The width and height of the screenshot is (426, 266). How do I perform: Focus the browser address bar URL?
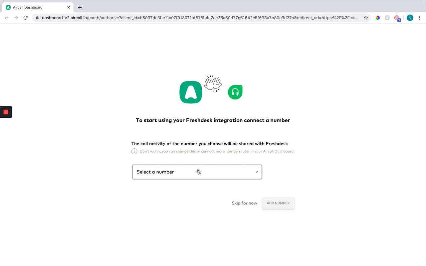point(200,18)
